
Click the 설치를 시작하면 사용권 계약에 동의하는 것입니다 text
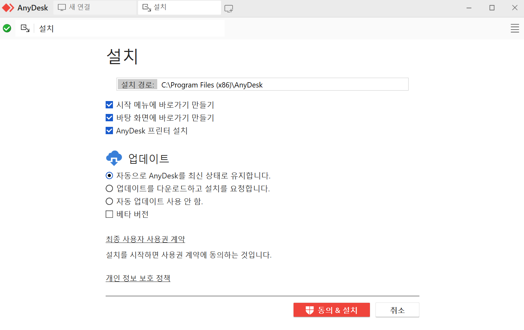(x=189, y=255)
